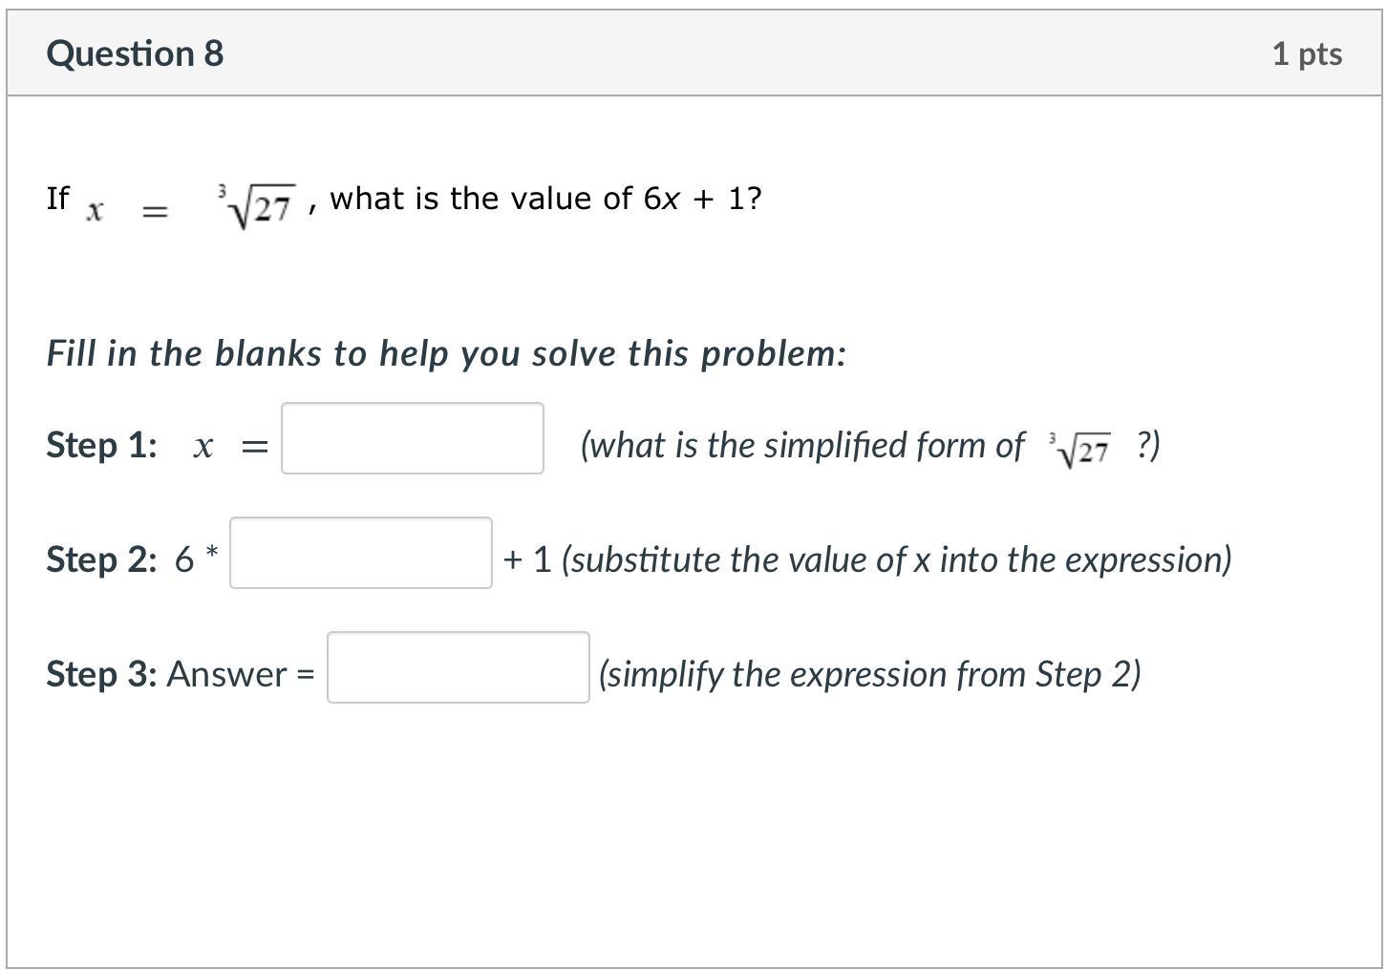The image size is (1387, 970).
Task: Click the cube root of 27 in the question
Action: [258, 203]
